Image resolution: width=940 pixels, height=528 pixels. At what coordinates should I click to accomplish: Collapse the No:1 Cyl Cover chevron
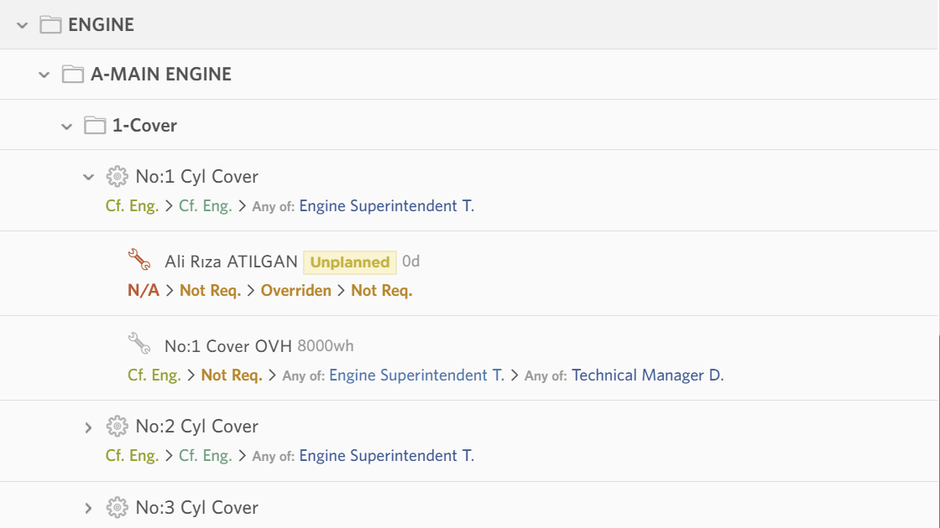coord(88,177)
